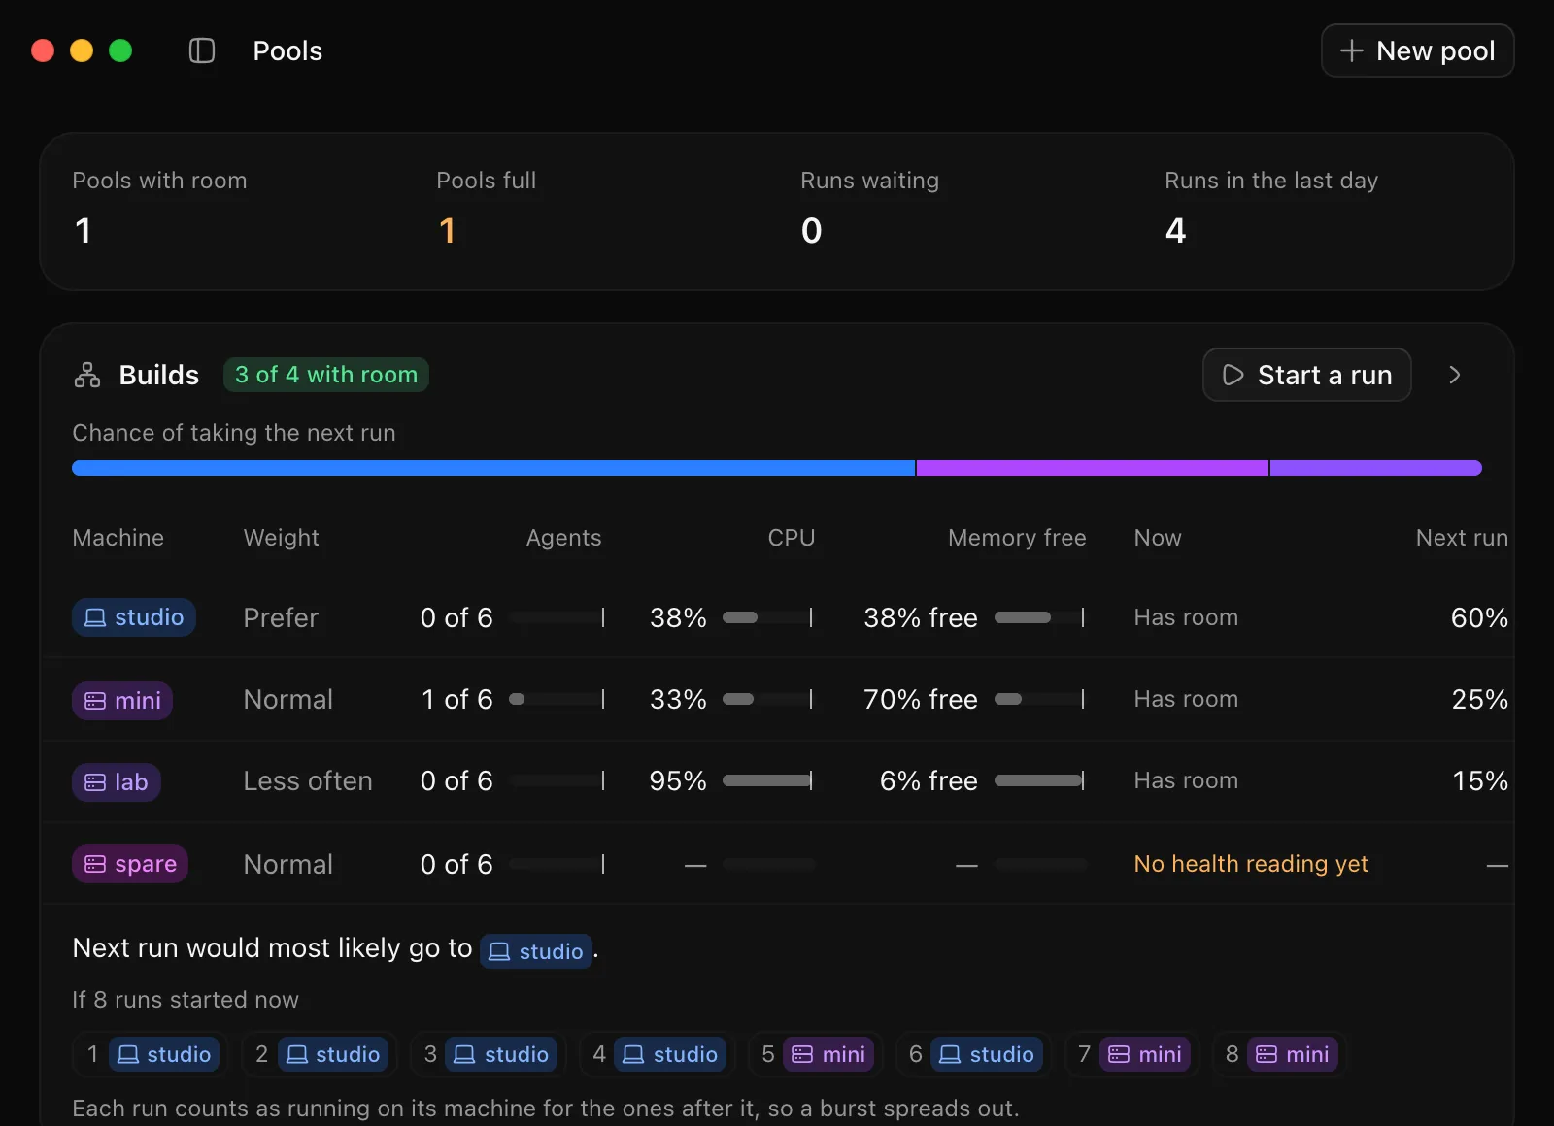Open the mini machine tag in table
This screenshot has height=1126, width=1554.
click(122, 700)
